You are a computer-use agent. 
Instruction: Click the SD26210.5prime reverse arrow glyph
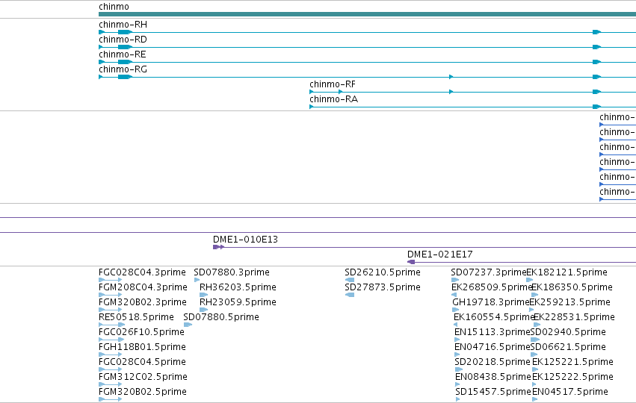[350, 280]
